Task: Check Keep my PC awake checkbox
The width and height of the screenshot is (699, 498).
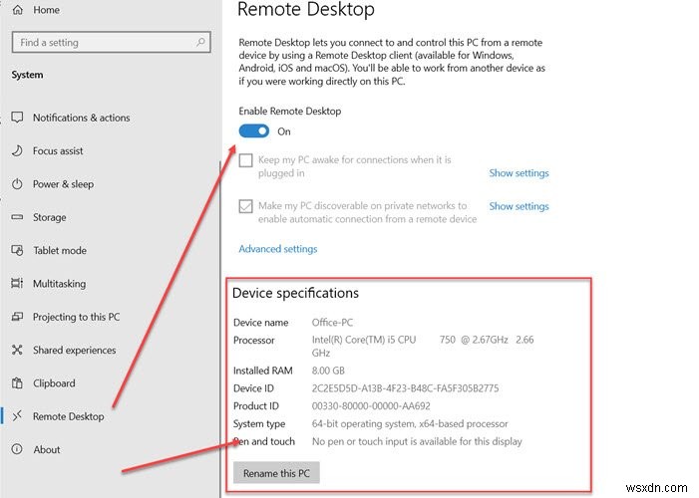Action: tap(245, 160)
